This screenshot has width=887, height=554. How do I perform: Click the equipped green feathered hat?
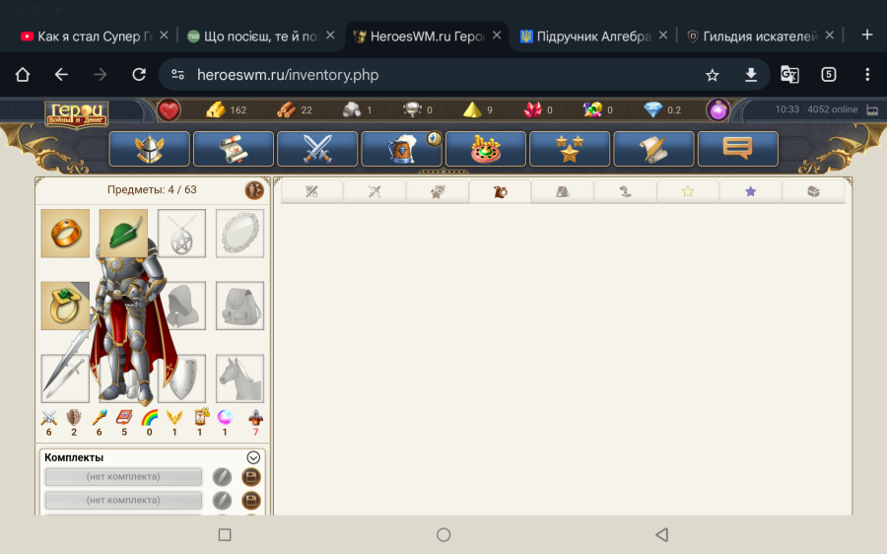point(123,234)
